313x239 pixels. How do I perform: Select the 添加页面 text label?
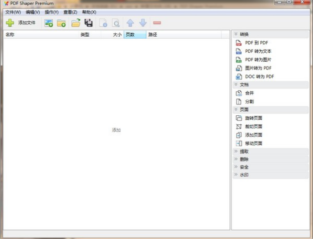253,135
